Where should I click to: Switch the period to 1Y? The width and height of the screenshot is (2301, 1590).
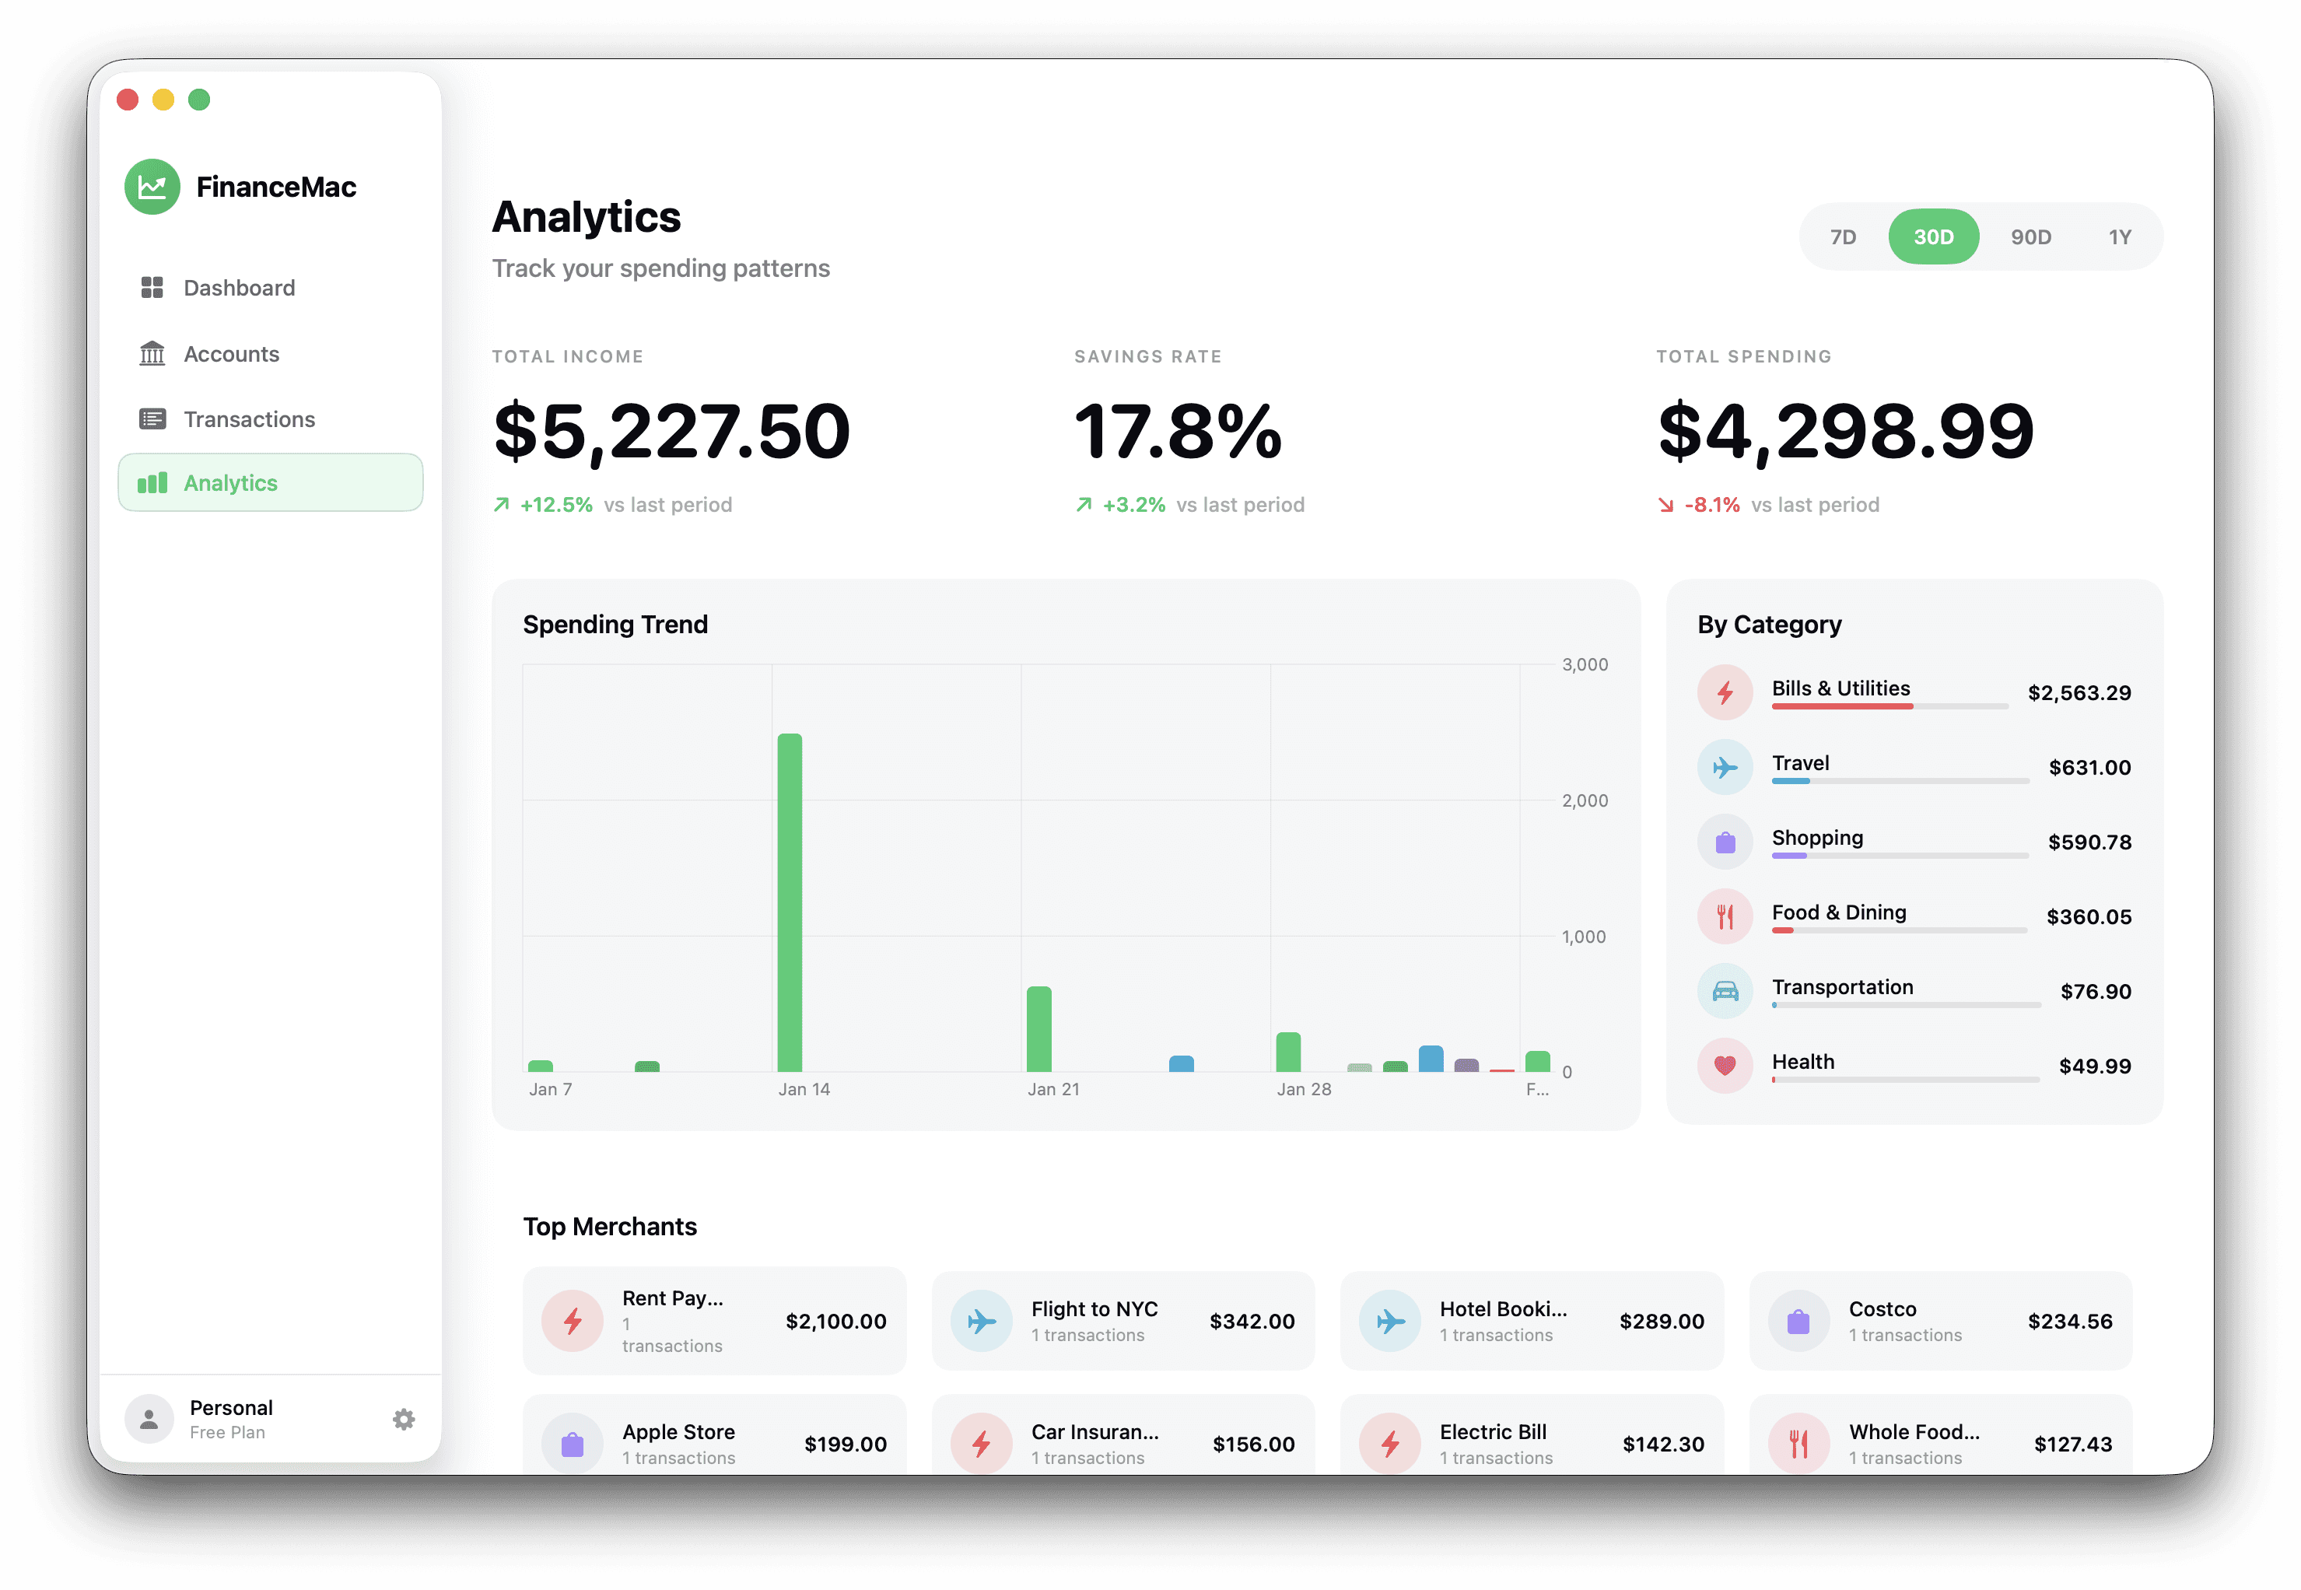(x=2119, y=237)
